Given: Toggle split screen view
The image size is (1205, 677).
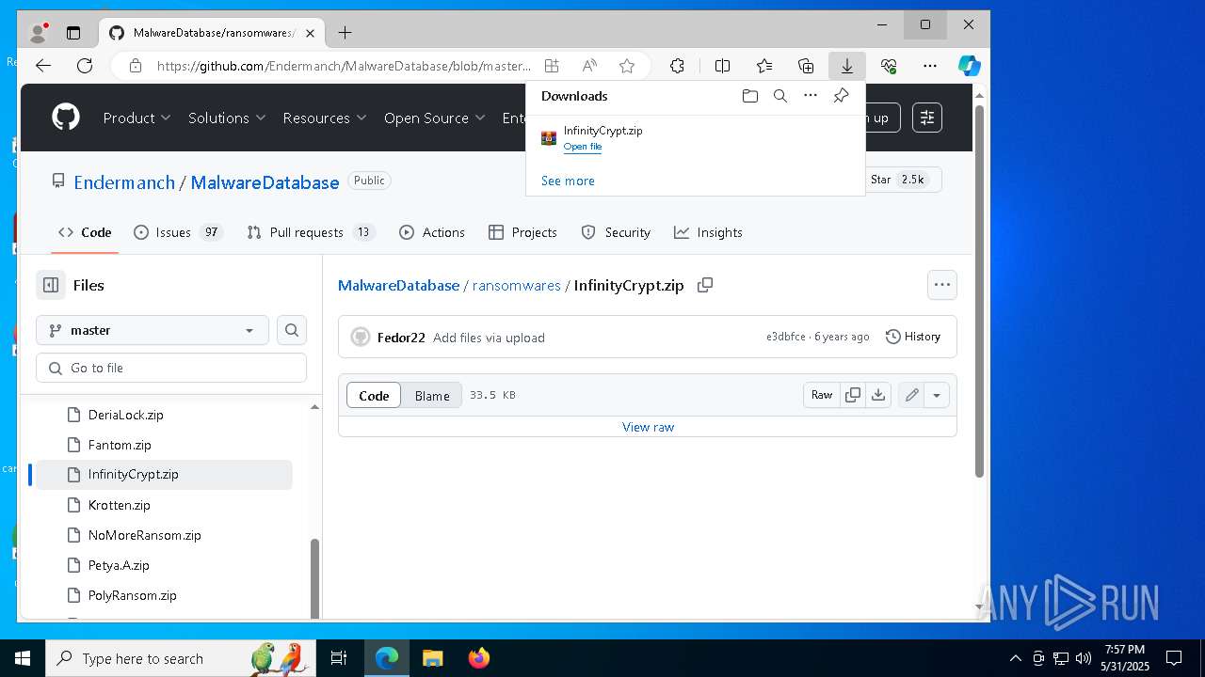Looking at the screenshot, I should [x=723, y=66].
